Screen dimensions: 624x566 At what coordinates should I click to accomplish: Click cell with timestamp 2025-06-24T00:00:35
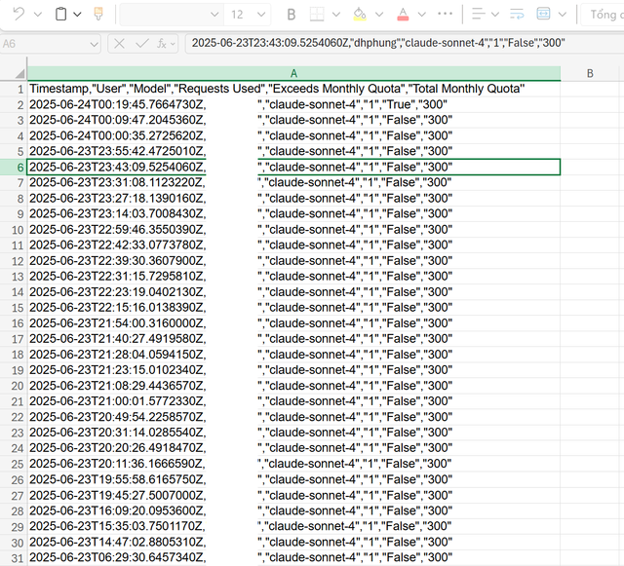[x=293, y=135]
